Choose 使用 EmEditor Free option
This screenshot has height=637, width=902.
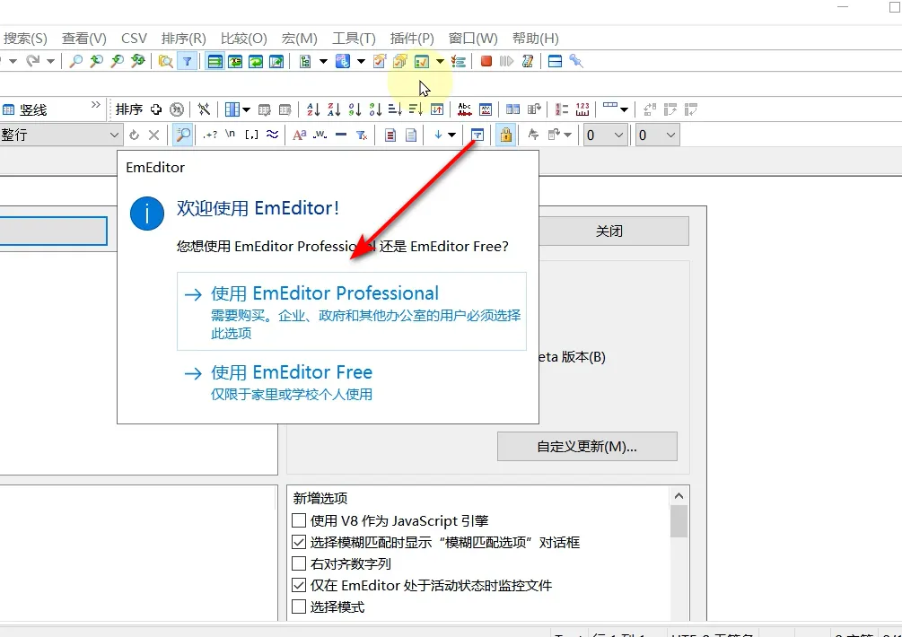[352, 382]
